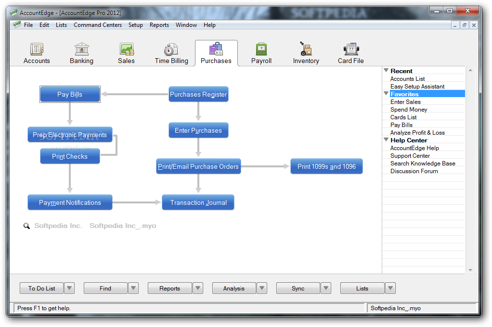Screen dimensions: 492x327
Task: Collapse the Recent section triangle
Action: tap(386, 71)
